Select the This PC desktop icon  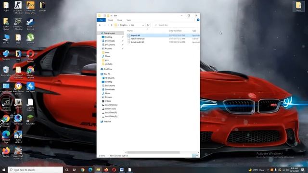[6, 38]
